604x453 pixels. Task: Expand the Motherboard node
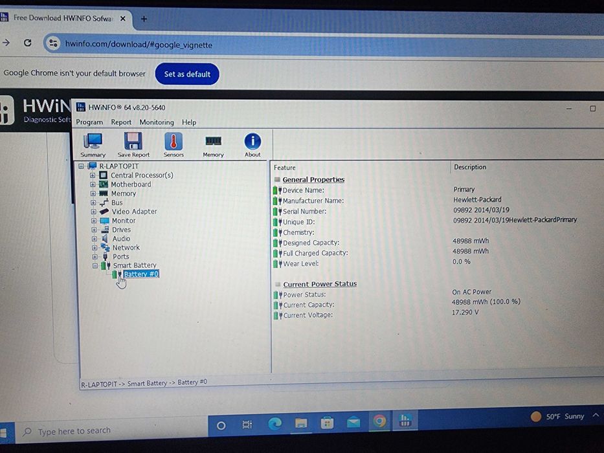(x=93, y=184)
